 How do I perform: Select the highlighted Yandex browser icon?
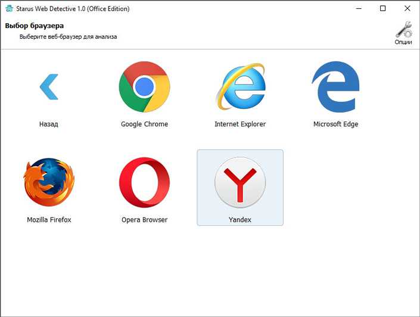(240, 182)
